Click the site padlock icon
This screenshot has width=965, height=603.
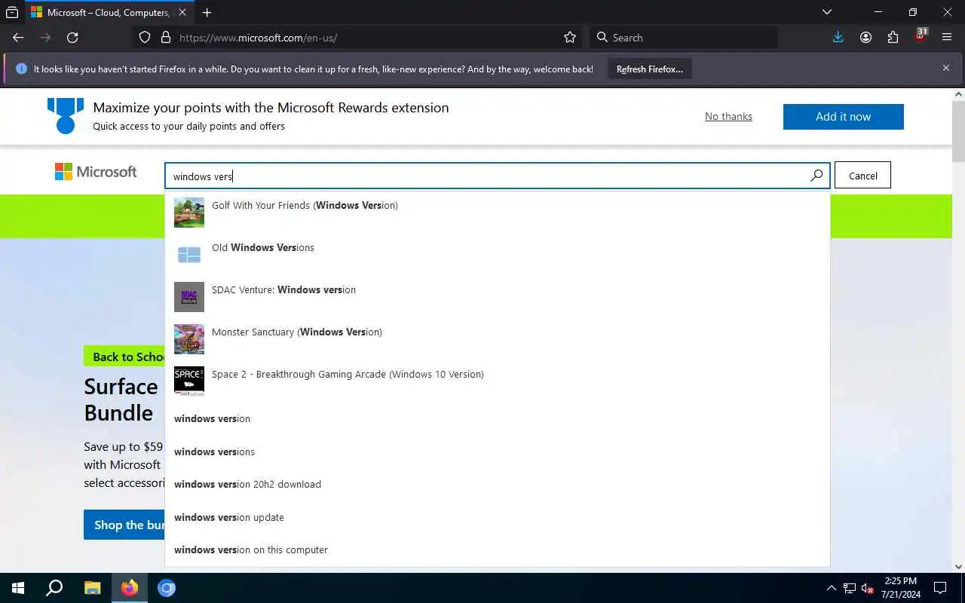(x=166, y=38)
